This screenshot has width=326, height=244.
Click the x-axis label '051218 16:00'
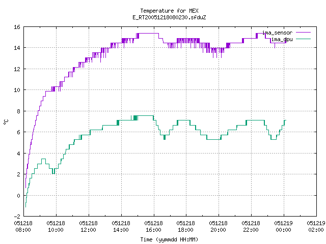154,226
